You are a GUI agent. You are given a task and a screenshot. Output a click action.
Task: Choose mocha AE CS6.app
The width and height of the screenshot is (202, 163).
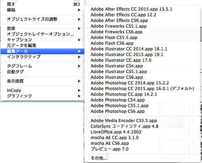pyautogui.click(x=142, y=143)
